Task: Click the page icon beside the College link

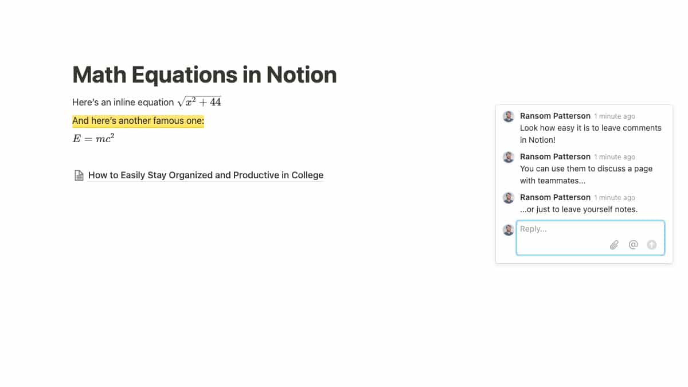Action: [79, 175]
